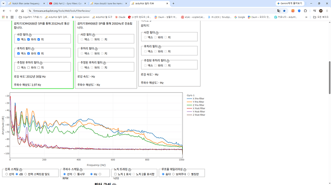Open the 모든 북마크 folder
Viewport: 331px width, 185px height.
coord(320,17)
